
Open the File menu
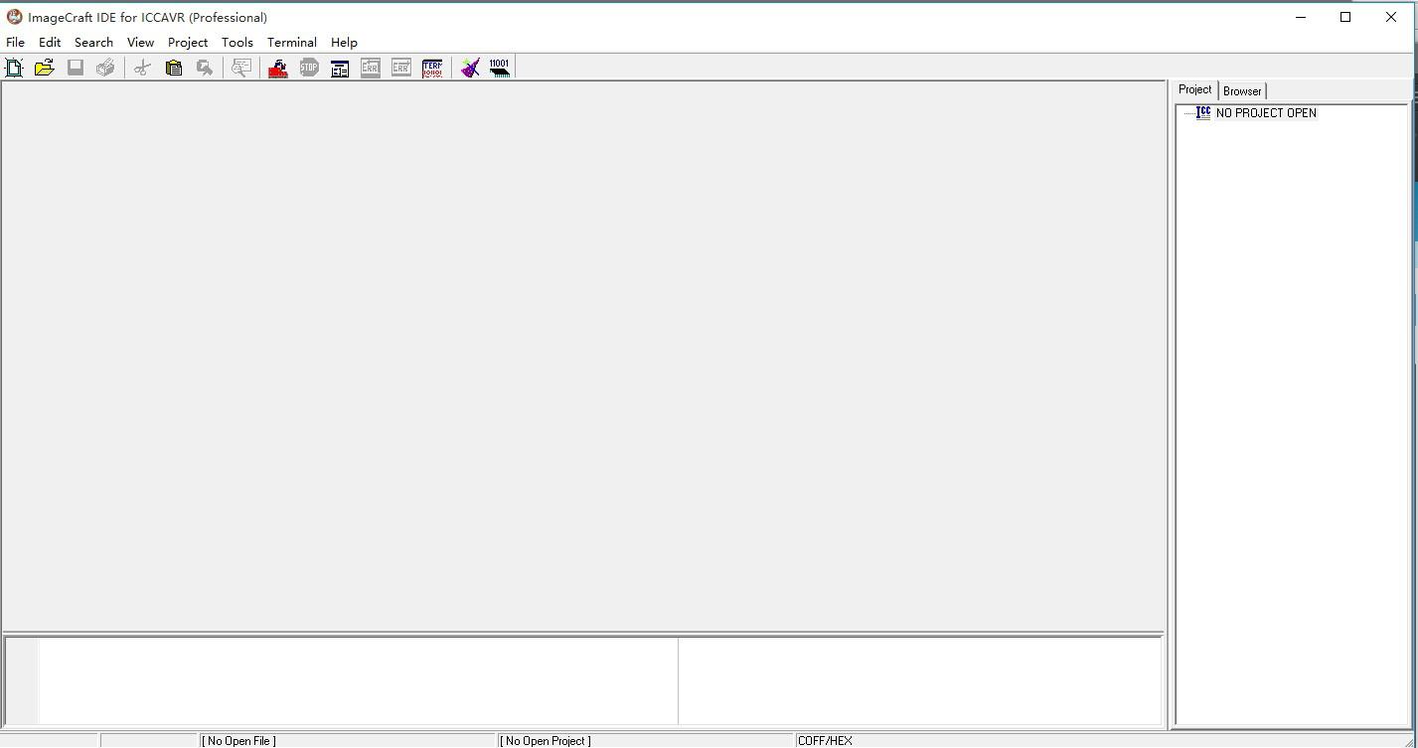[16, 43]
